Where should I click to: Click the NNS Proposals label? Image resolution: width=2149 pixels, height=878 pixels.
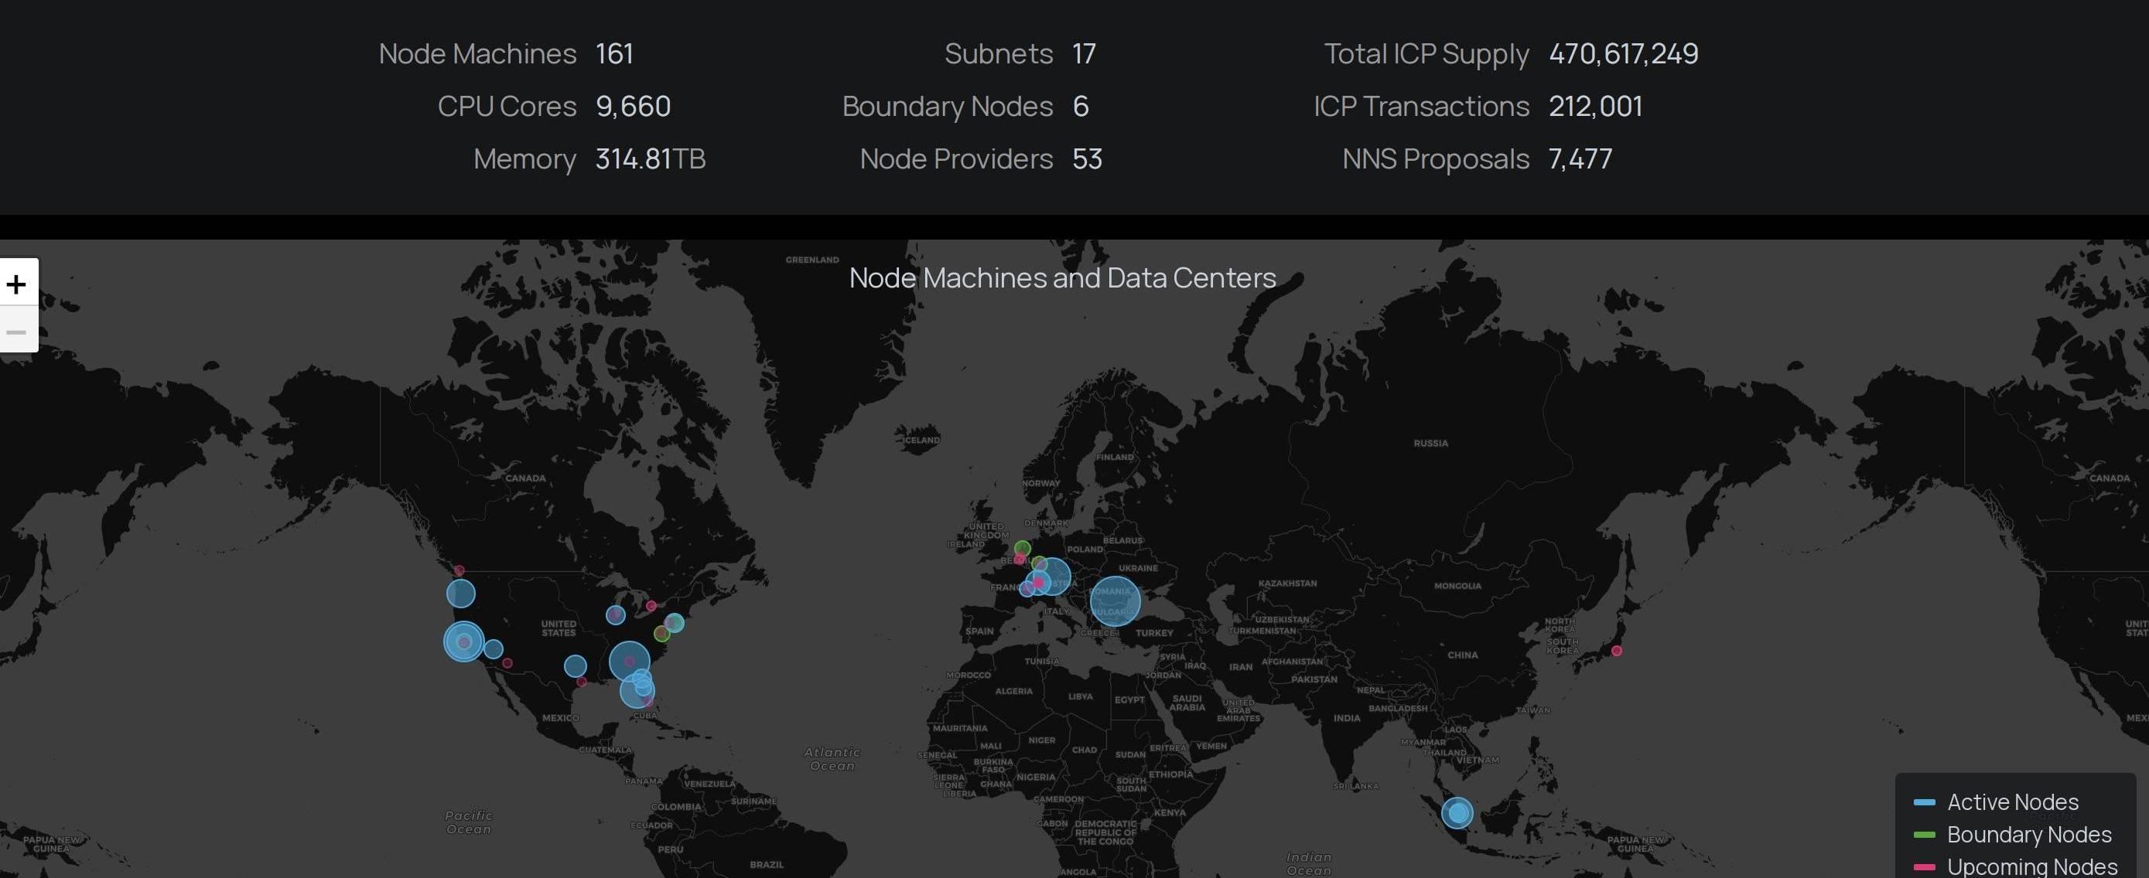(1436, 158)
